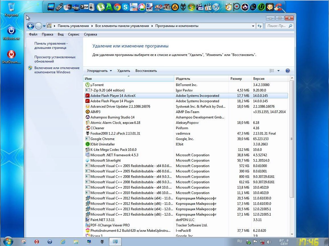Select Adobe Flash Player 14 Plugin row
This screenshot has width=329, height=246.
[x=186, y=101]
